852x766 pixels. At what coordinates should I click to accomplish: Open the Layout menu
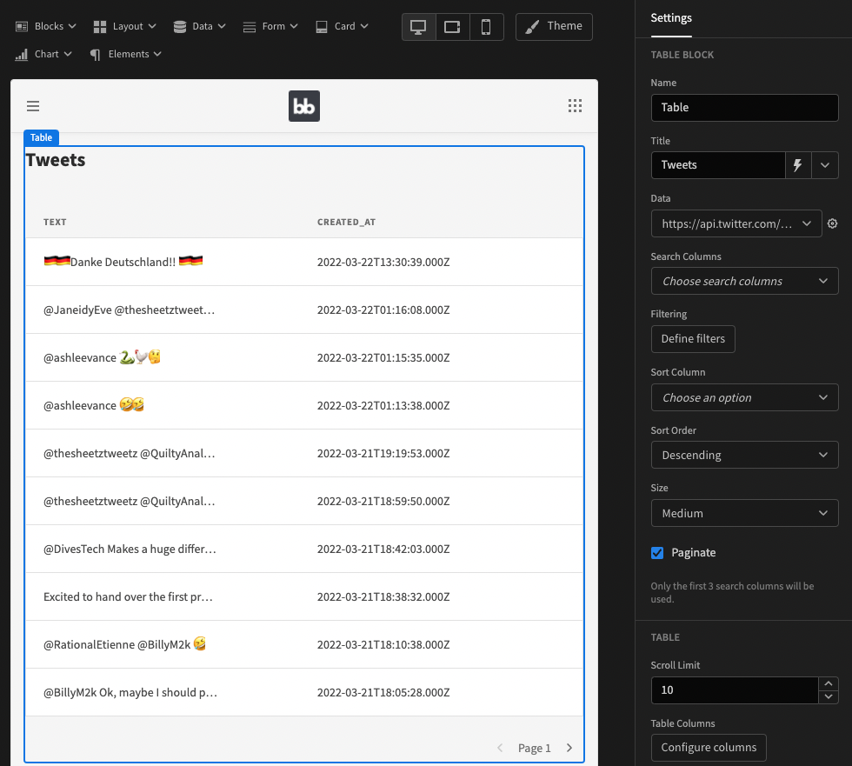pos(124,26)
